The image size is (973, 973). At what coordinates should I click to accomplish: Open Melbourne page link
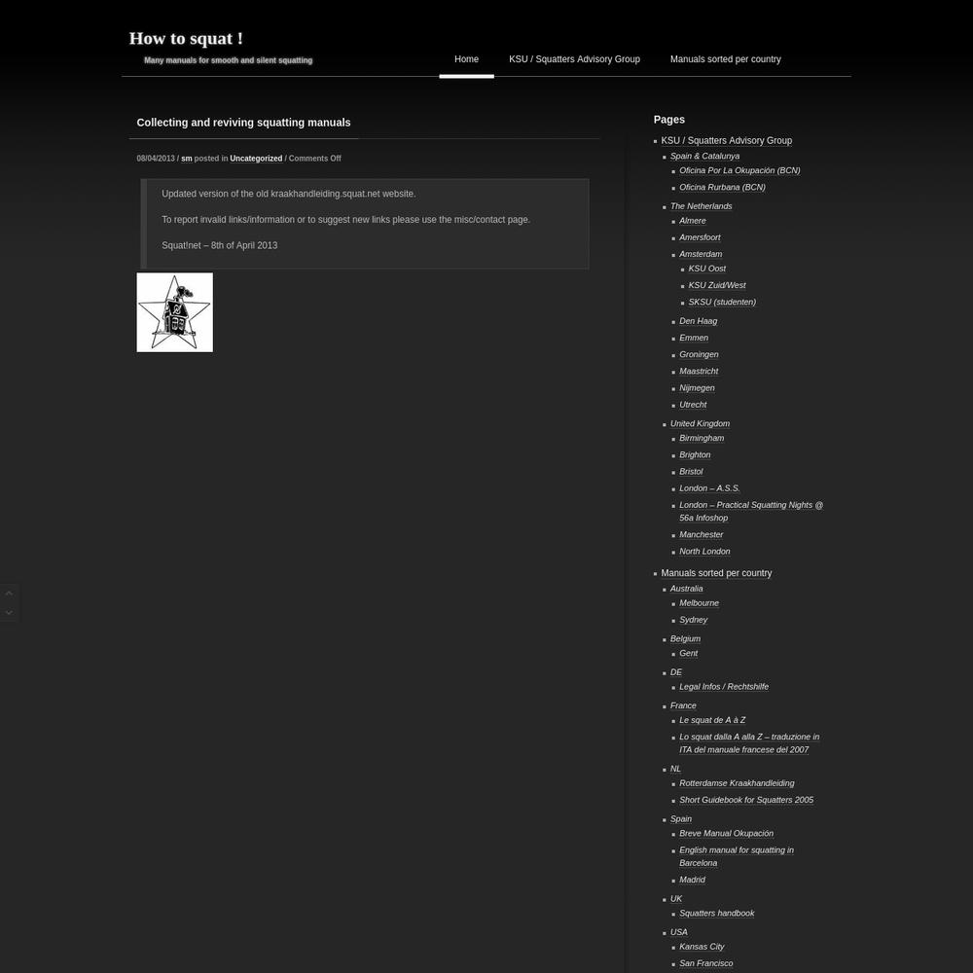pyautogui.click(x=699, y=603)
